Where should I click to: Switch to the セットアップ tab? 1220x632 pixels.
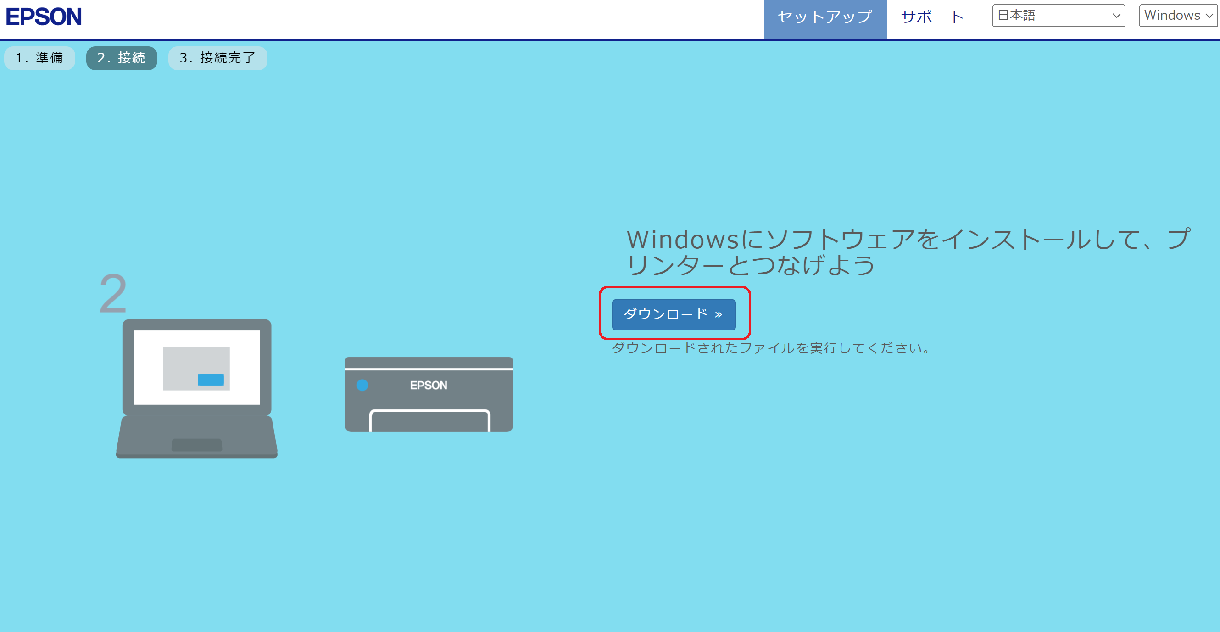pyautogui.click(x=825, y=17)
